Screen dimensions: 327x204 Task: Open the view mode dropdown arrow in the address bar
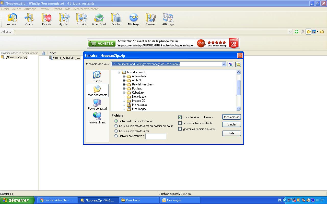pyautogui.click(x=318, y=32)
